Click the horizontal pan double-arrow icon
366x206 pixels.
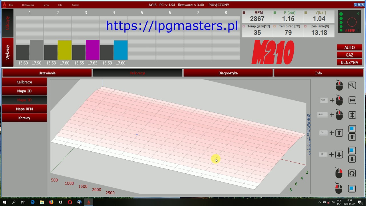pyautogui.click(x=352, y=100)
